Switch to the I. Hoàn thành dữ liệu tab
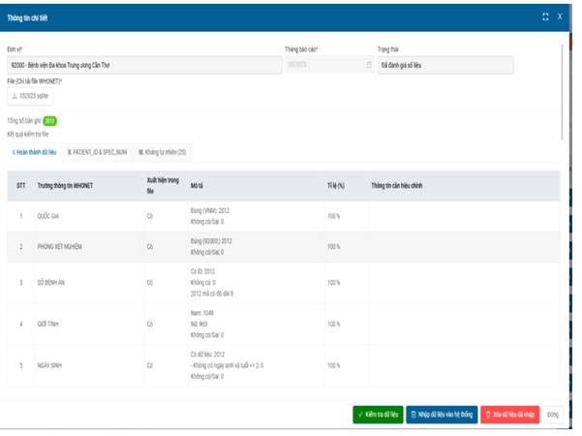This screenshot has width=582, height=436. click(34, 152)
